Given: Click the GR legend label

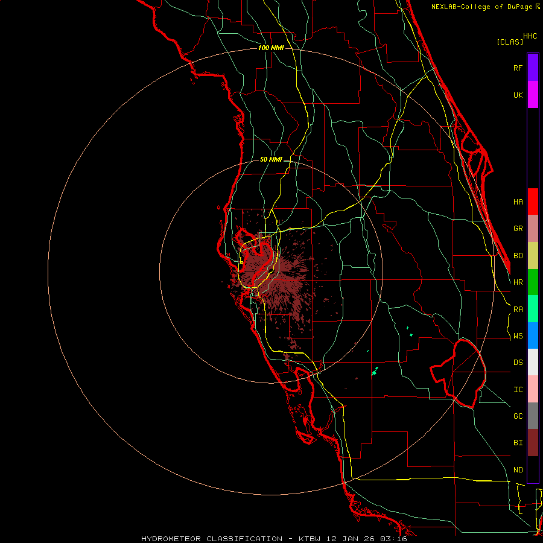Looking at the screenshot, I should (x=518, y=229).
